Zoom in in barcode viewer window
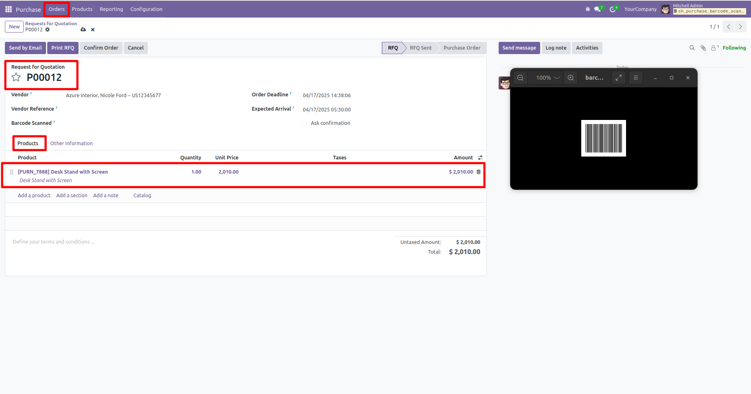751x394 pixels. [571, 78]
